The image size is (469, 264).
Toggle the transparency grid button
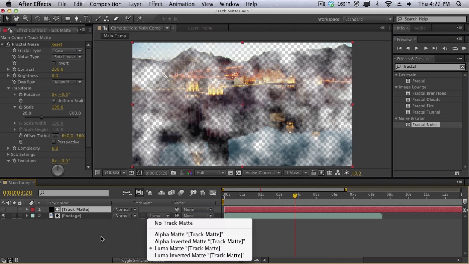tap(238, 173)
